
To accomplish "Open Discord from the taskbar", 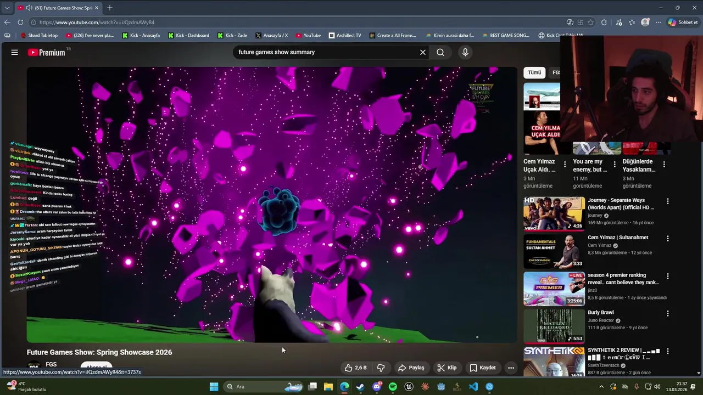I will coord(377,387).
